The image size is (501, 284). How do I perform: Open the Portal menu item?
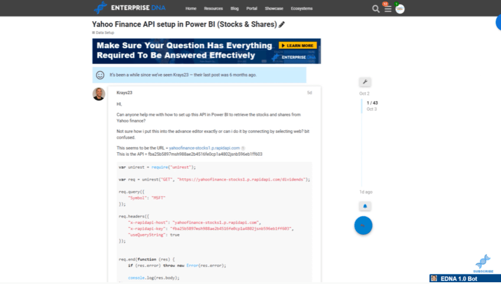pyautogui.click(x=252, y=9)
